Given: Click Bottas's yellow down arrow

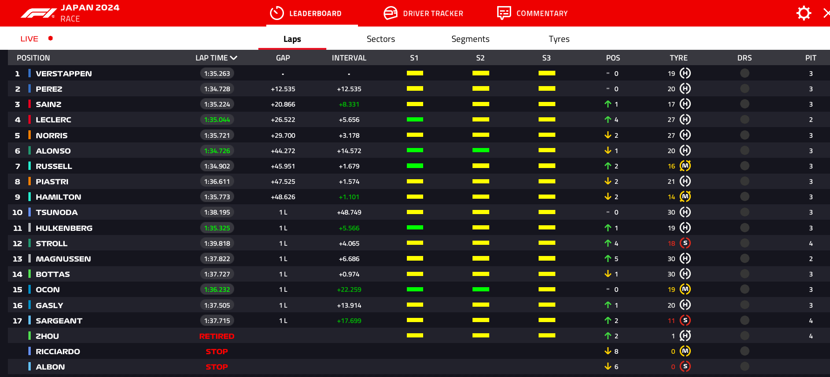Looking at the screenshot, I should [608, 274].
